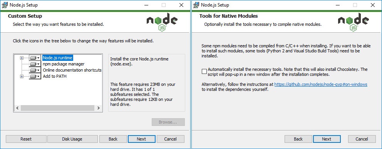The height and width of the screenshot is (149, 382).
Task: Click the greyed Browse... button
Action: pos(168,122)
